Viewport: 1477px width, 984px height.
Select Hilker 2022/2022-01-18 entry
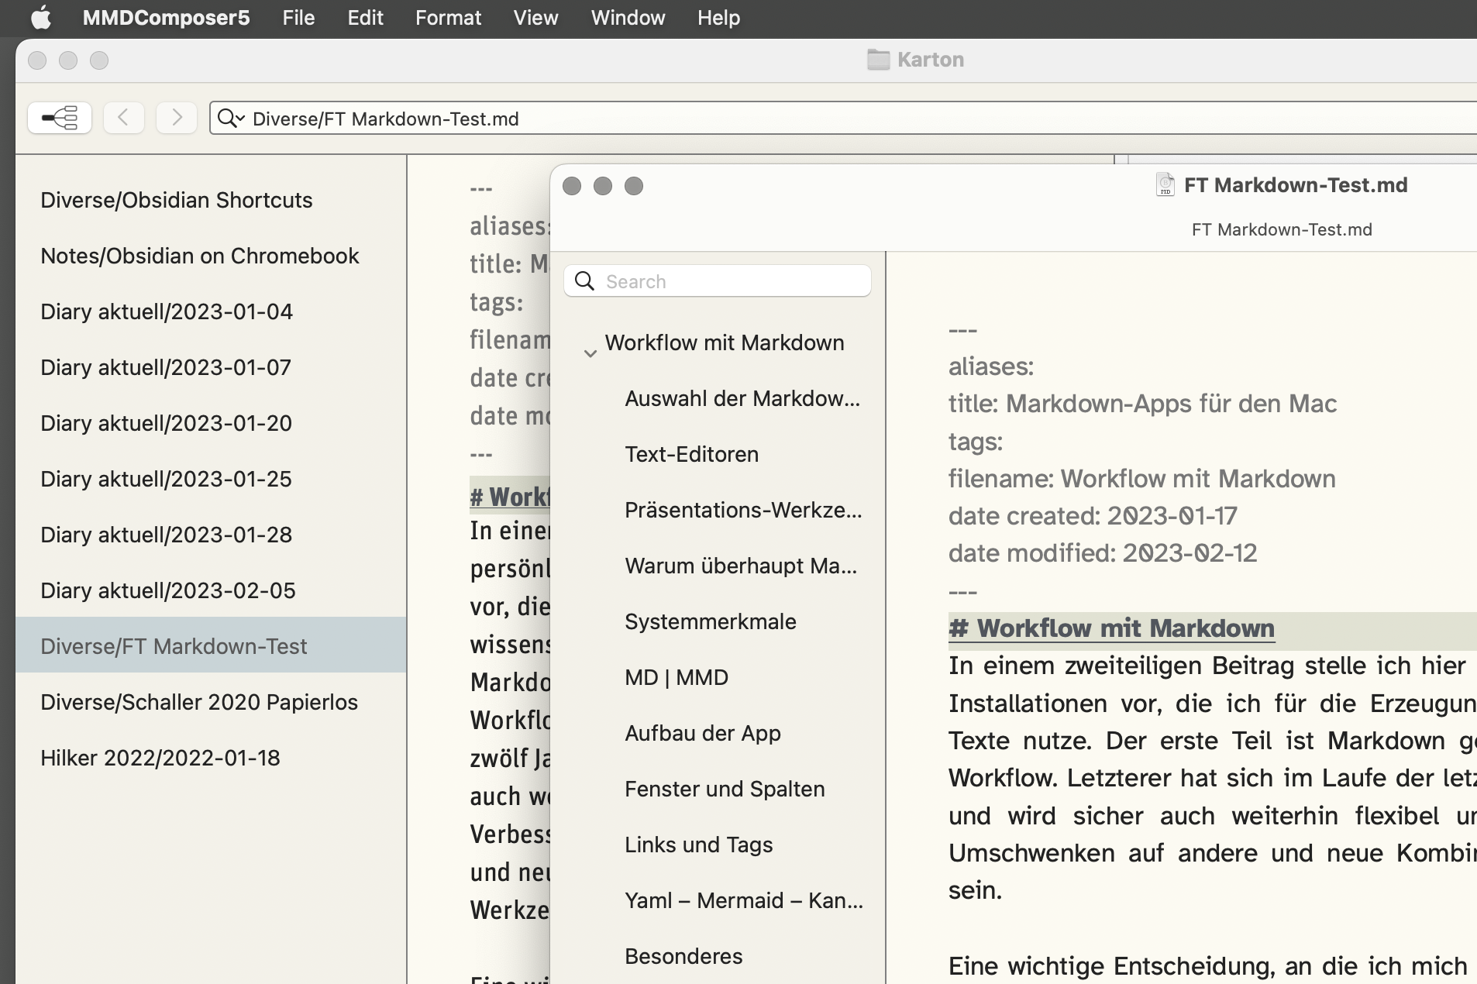(x=160, y=758)
